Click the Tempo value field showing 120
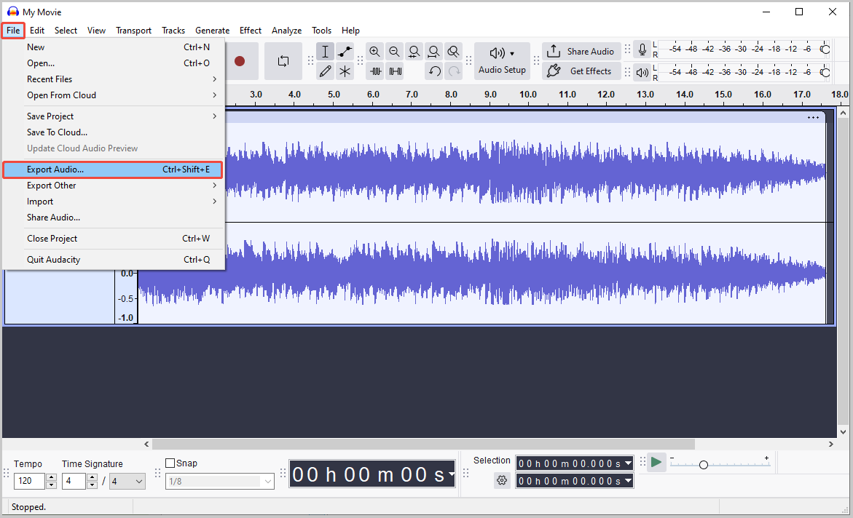The image size is (853, 518). coord(29,481)
